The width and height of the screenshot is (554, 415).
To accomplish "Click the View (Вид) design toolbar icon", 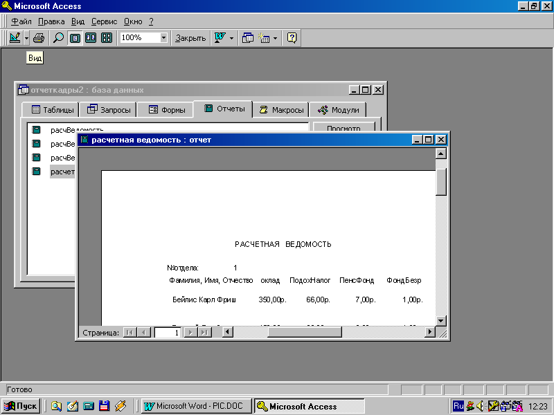I will point(15,37).
